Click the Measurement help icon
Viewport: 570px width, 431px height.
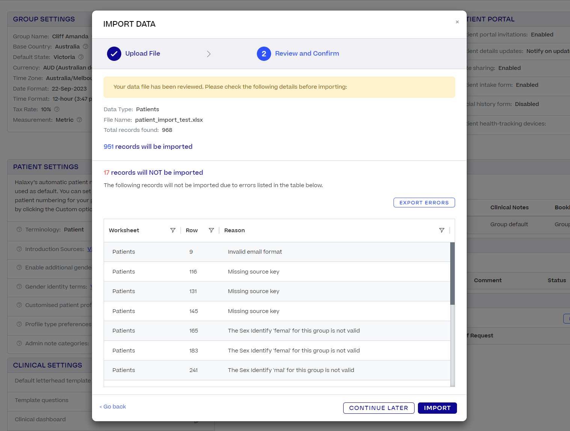[79, 119]
